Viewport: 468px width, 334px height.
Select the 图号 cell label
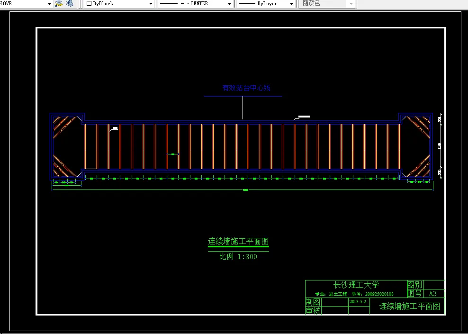[x=415, y=294]
